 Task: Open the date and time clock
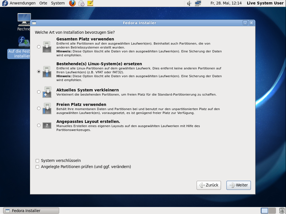[226, 3]
